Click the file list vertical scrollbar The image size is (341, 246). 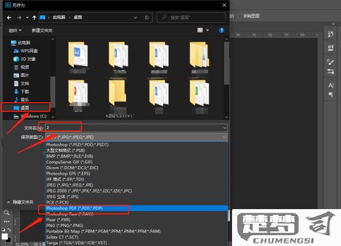coord(227,63)
